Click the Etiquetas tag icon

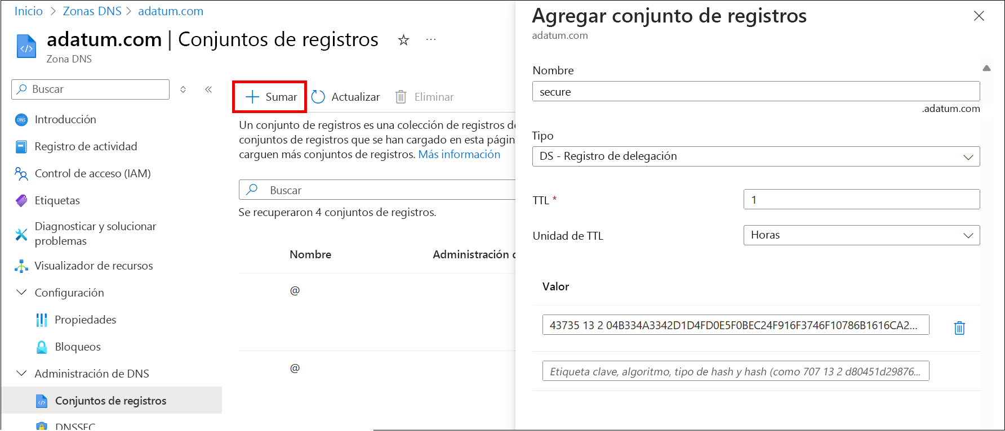point(21,201)
